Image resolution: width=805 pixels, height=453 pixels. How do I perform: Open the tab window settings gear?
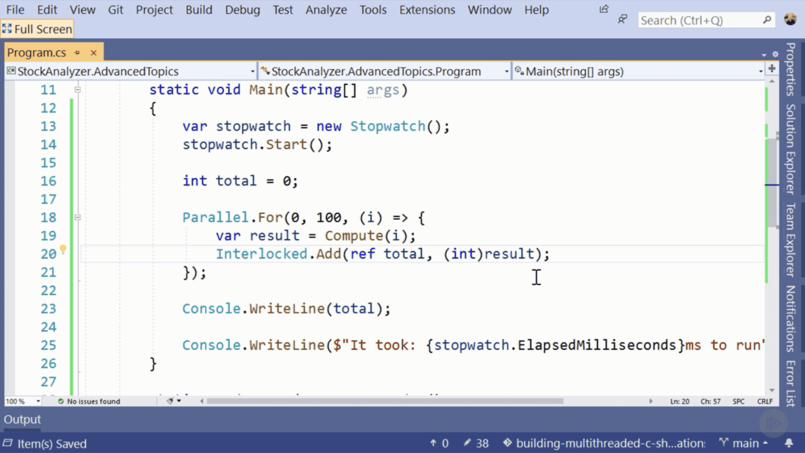pyautogui.click(x=775, y=54)
